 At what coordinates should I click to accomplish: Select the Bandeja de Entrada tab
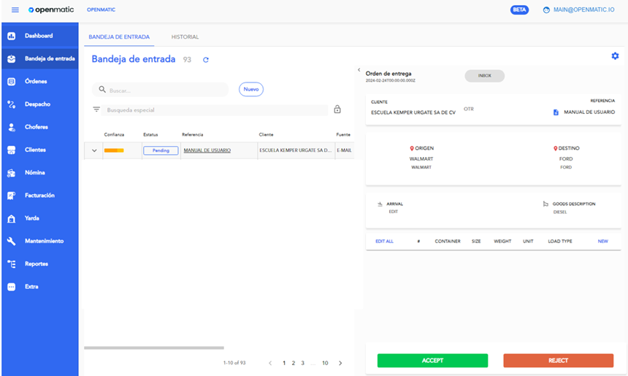click(119, 37)
